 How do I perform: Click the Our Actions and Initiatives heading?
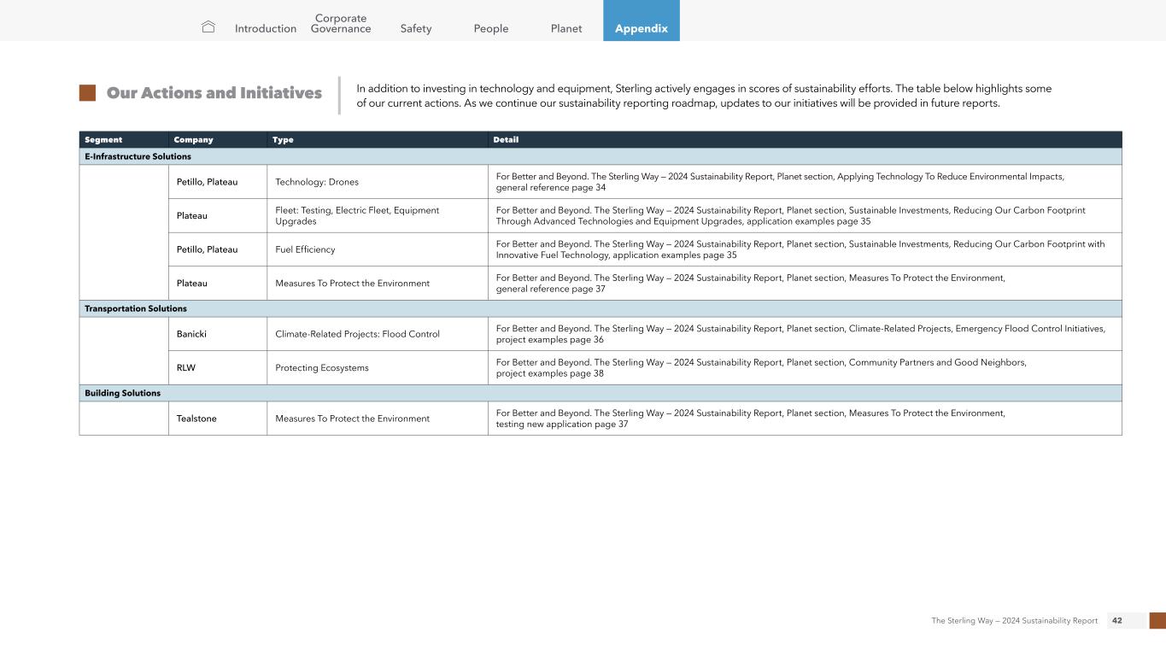tap(214, 93)
